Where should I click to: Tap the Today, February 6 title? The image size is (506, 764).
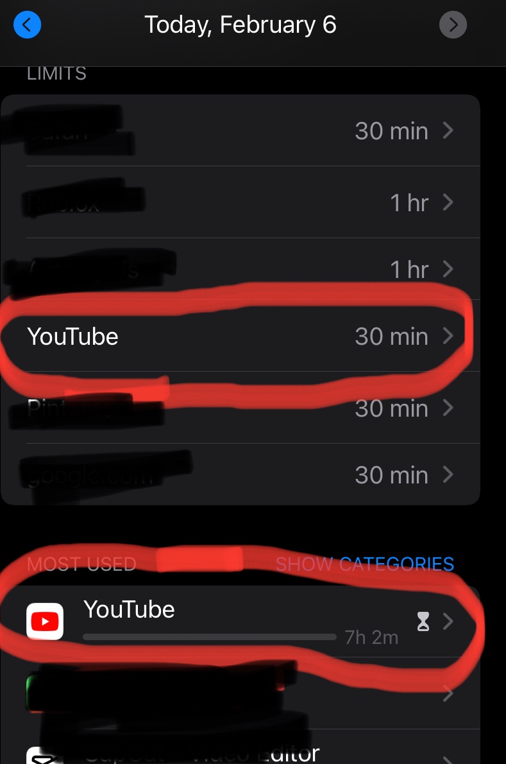240,24
